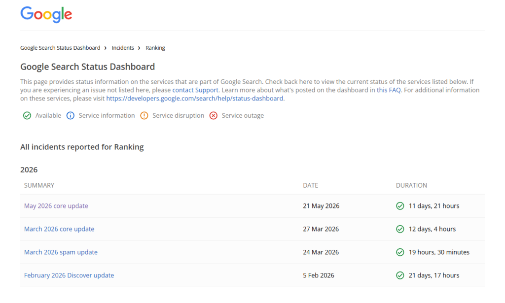Click the 2026 year heading

pos(29,170)
